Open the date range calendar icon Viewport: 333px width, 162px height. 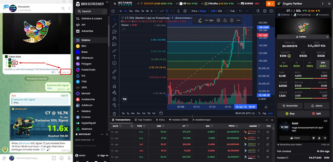click(x=161, y=113)
